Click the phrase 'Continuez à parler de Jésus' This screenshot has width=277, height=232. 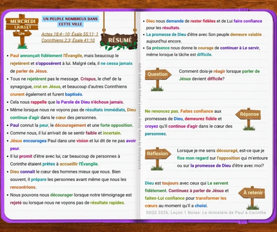tap(196, 191)
